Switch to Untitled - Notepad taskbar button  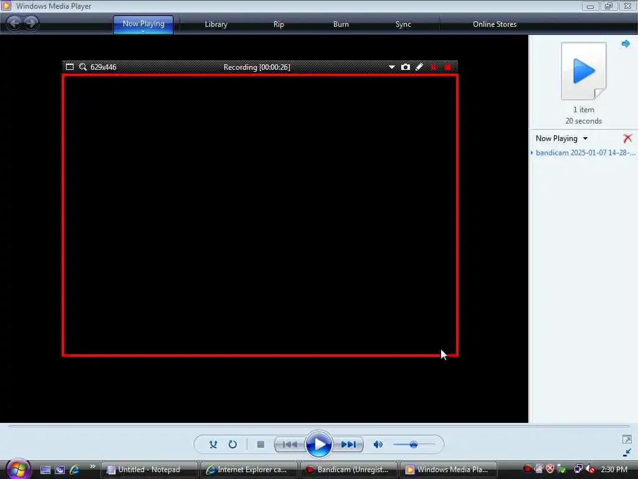(149, 470)
